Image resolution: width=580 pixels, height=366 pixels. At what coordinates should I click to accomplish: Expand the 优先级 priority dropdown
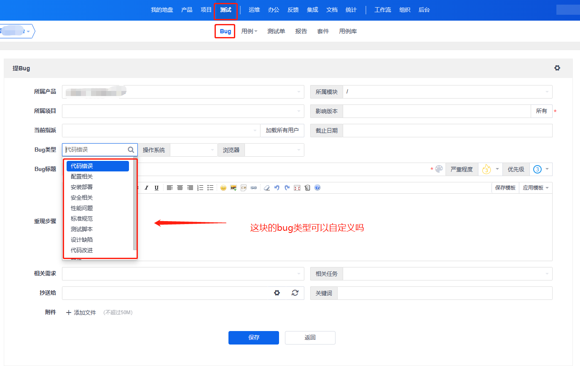tap(541, 169)
